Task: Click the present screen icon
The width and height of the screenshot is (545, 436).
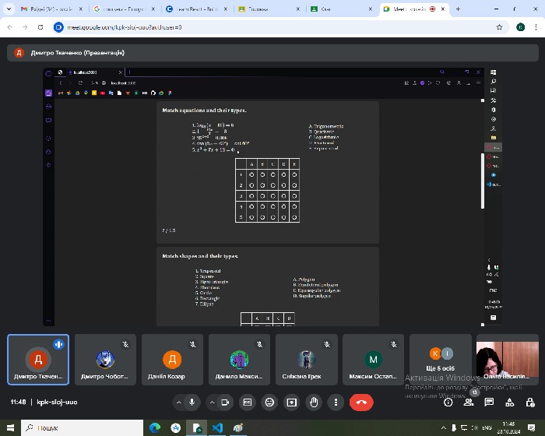Action: click(291, 402)
